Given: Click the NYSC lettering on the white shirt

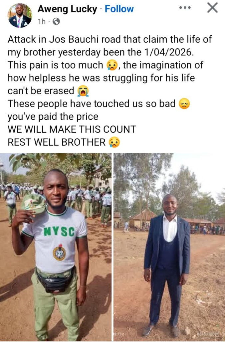Looking at the screenshot, I should pos(59,232).
